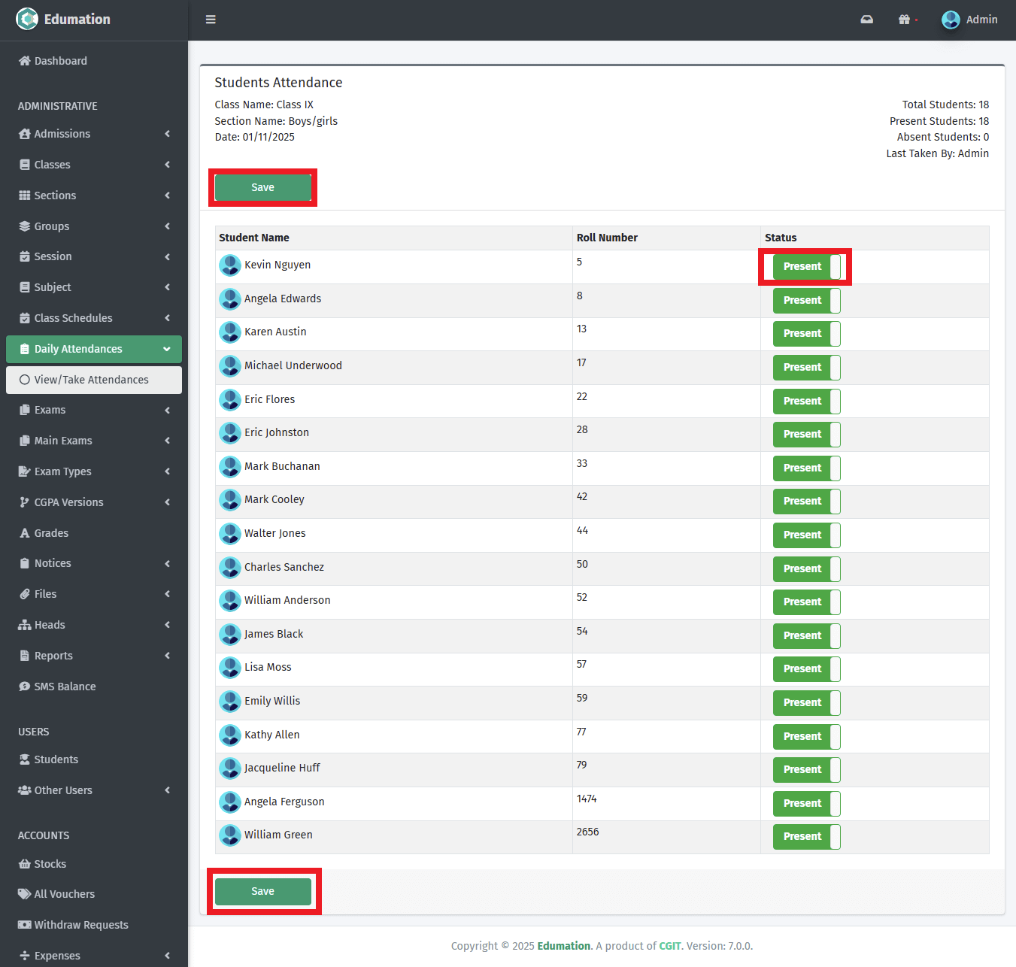Click the top Save button

(262, 187)
